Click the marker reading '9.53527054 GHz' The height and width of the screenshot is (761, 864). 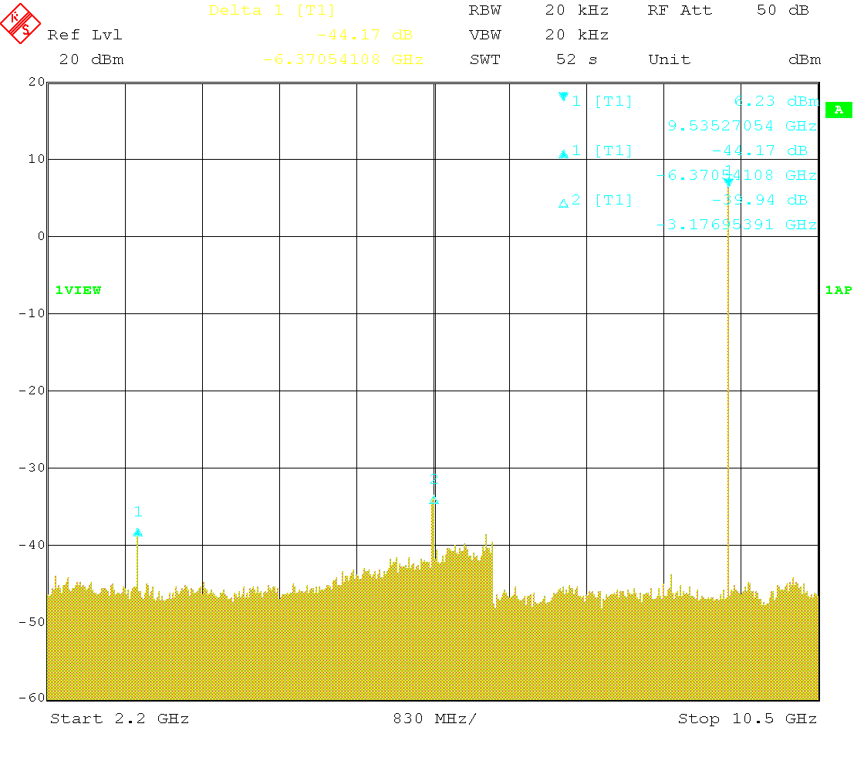(742, 126)
